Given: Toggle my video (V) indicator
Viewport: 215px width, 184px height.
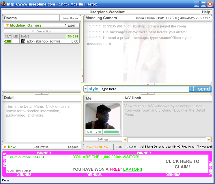Looking at the screenshot, I should 98,132.
